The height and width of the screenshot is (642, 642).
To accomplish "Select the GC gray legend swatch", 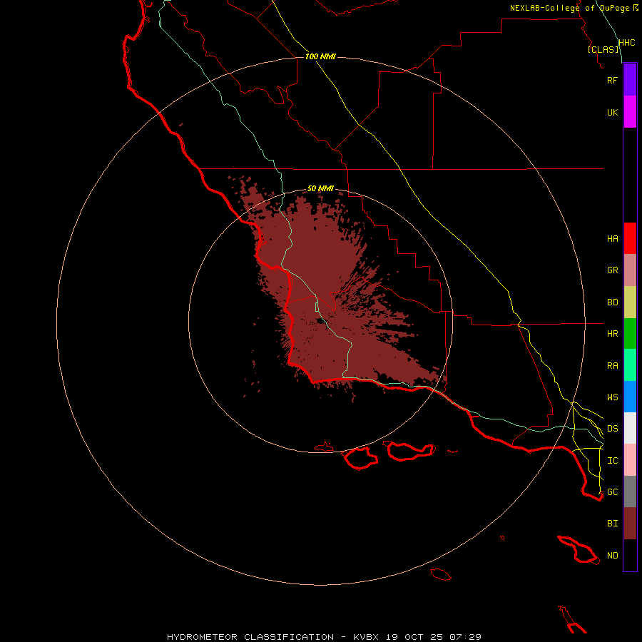I will [x=630, y=491].
